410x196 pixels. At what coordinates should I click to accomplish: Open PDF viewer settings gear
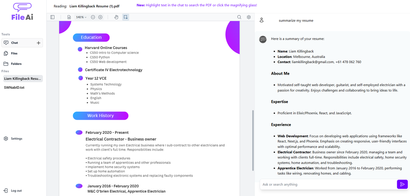[x=249, y=17]
